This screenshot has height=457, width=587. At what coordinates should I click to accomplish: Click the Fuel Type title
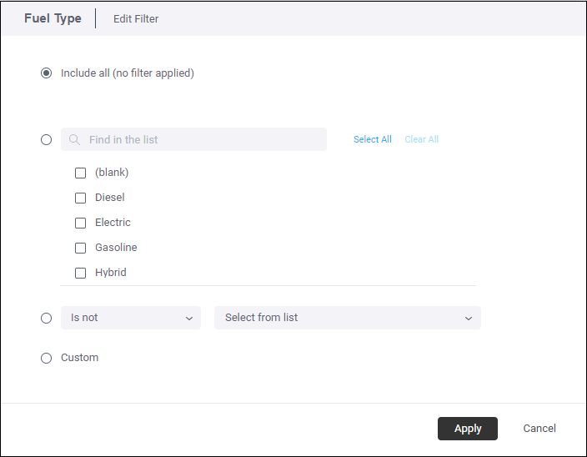click(x=53, y=18)
